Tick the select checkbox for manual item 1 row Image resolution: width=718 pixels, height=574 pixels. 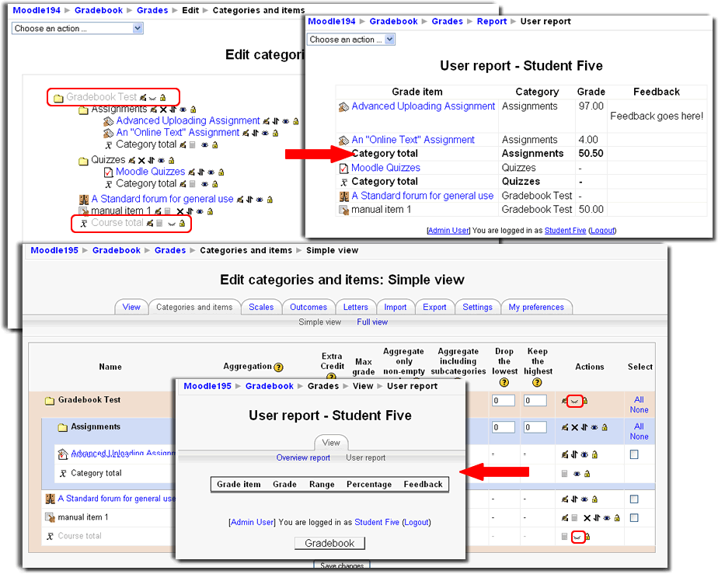(634, 518)
